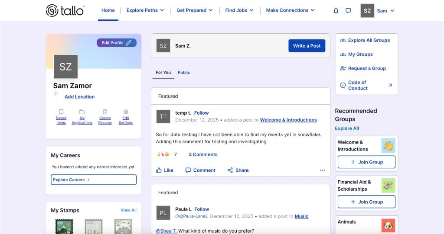
Task: Click Edit Profile button on banner
Action: click(x=116, y=43)
